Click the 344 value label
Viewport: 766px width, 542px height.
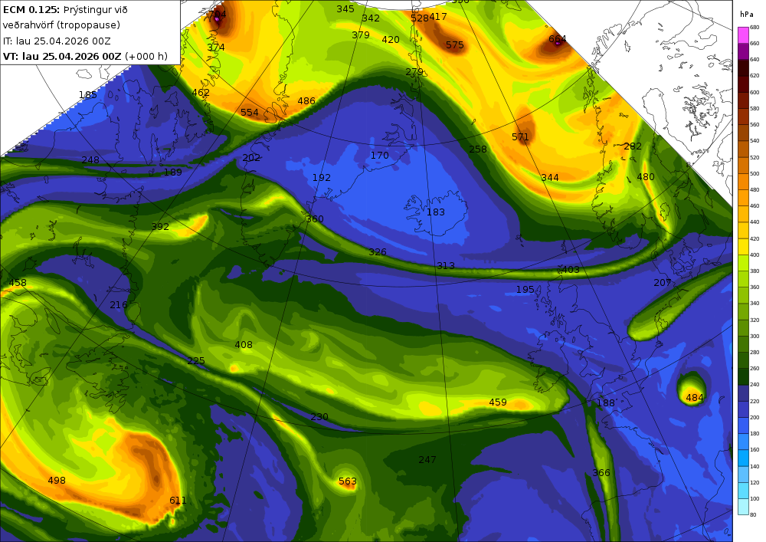tap(550, 177)
